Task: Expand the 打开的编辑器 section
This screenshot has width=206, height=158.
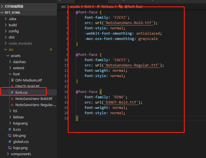Action: pyautogui.click(x=2, y=6)
